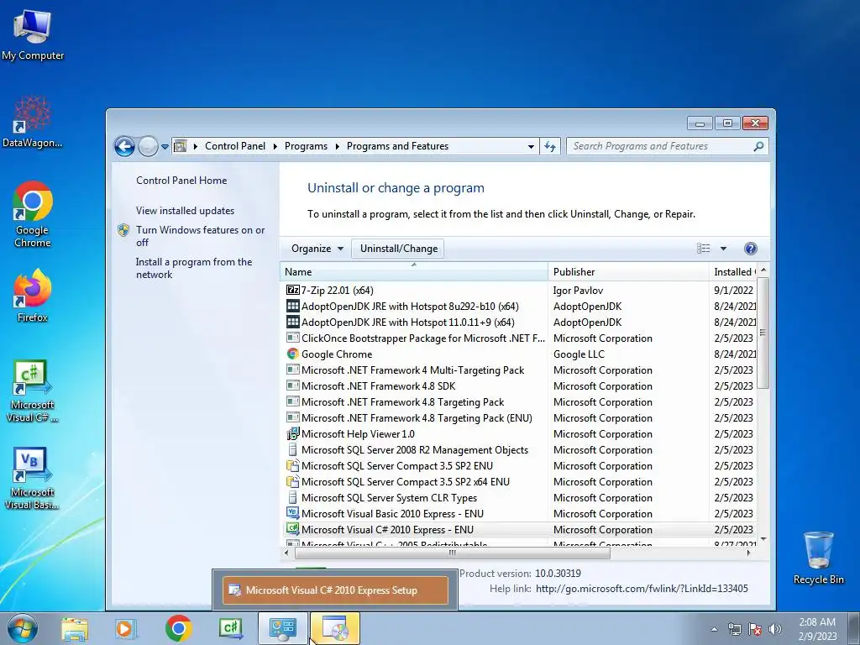Select Microsoft Visual Basic 2010 Express - ENU
This screenshot has width=860, height=645.
[521, 513]
